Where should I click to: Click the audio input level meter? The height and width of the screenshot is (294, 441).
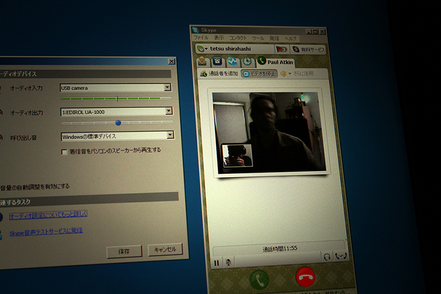[x=116, y=99]
